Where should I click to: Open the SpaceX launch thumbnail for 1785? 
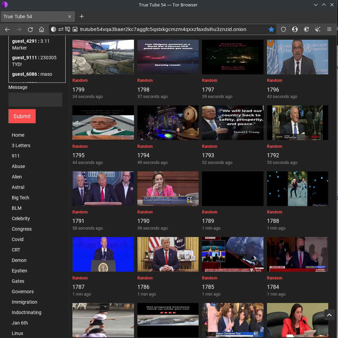[x=233, y=255]
